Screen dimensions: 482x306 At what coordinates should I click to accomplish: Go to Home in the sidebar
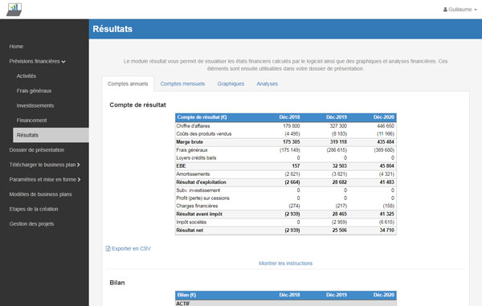point(16,47)
